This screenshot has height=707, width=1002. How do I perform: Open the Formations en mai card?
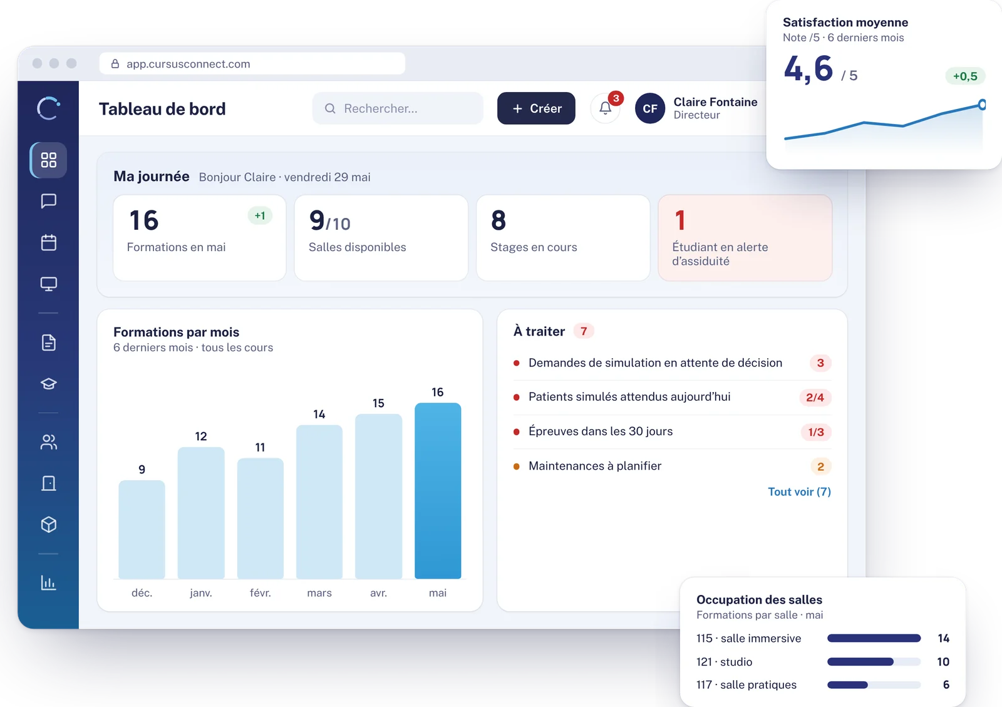[x=199, y=238]
